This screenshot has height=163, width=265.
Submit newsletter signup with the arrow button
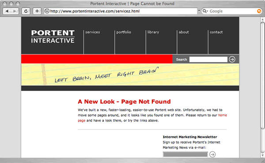tap(212, 154)
